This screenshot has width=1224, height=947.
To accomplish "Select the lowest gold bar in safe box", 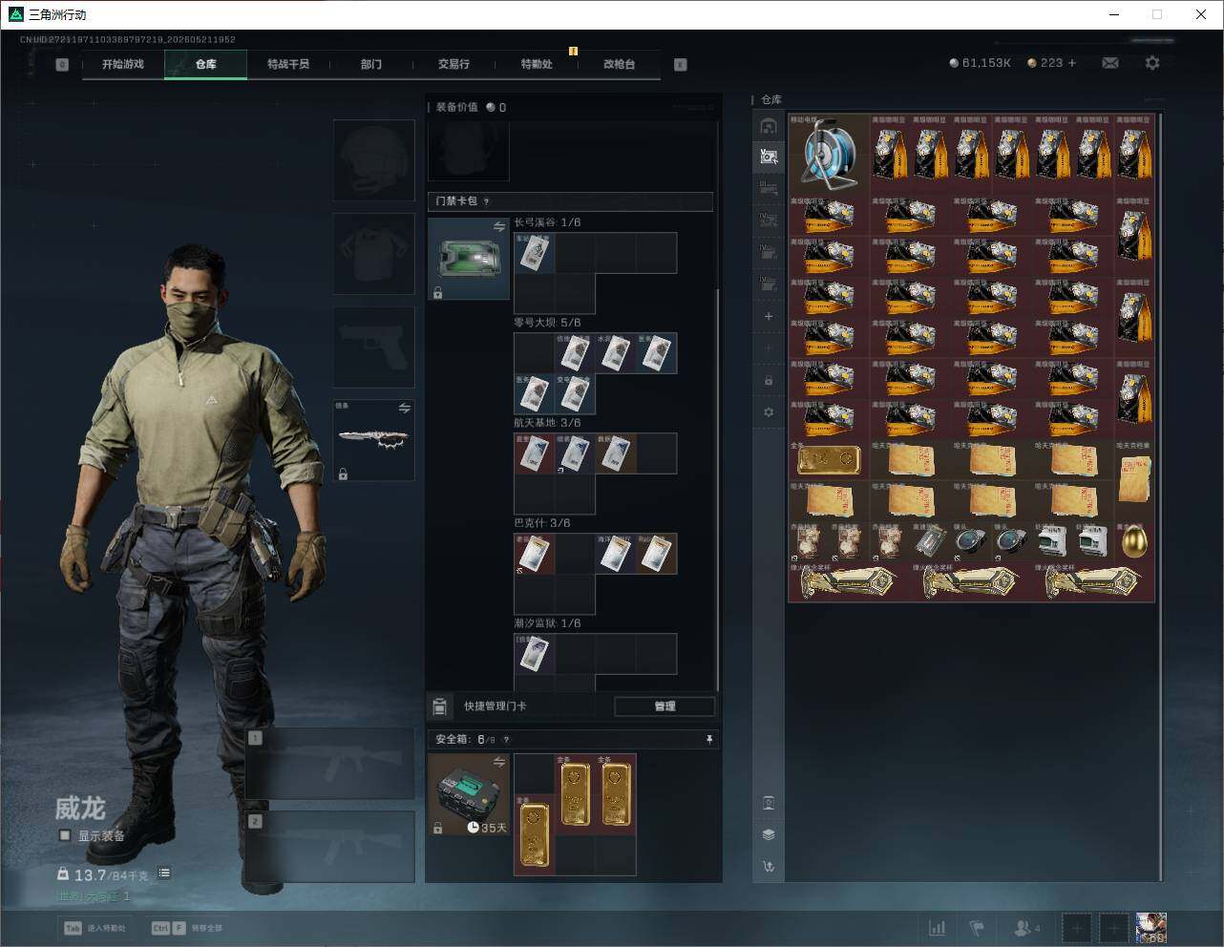I will pos(535,834).
